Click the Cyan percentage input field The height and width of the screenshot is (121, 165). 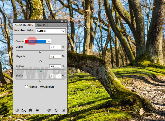click(x=55, y=47)
